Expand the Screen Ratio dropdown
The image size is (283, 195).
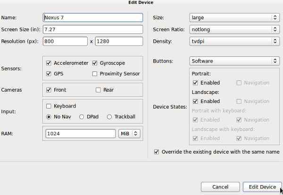(234, 30)
